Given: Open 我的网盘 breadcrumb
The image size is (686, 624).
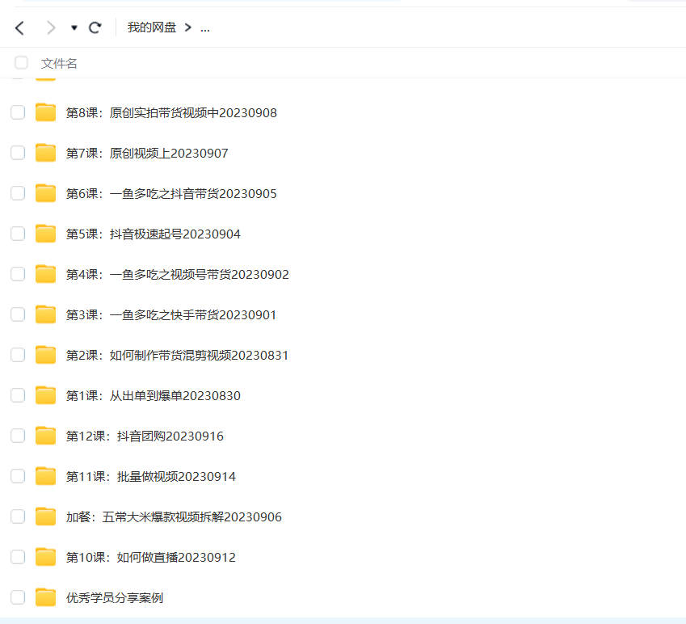Looking at the screenshot, I should click(x=152, y=27).
